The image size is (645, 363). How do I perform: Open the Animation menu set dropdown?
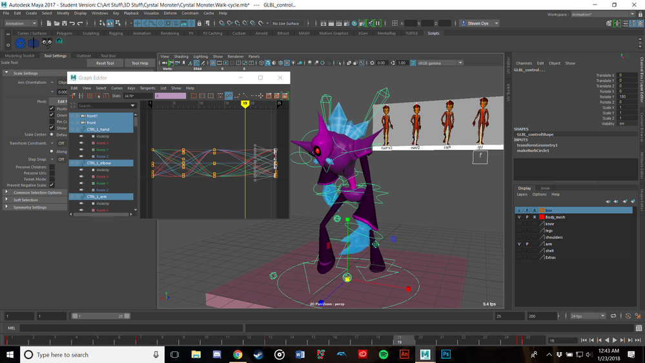(x=21, y=23)
